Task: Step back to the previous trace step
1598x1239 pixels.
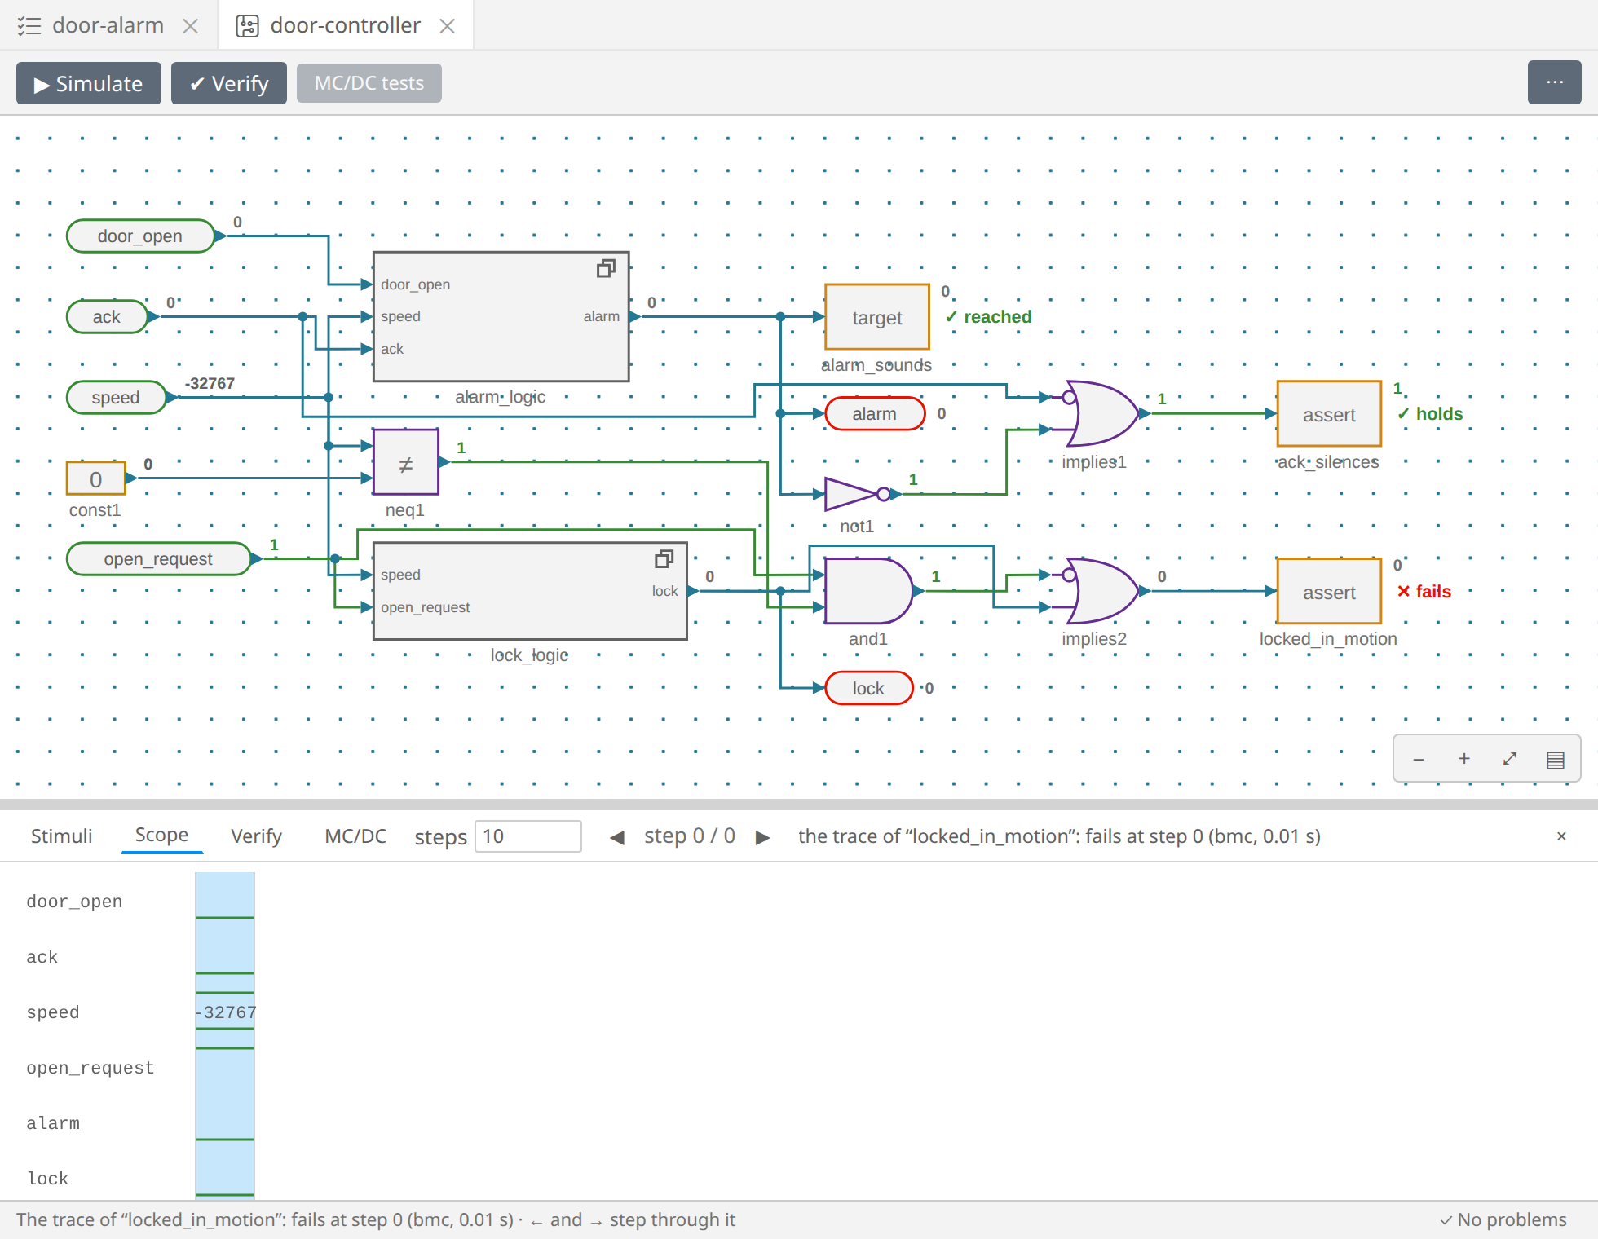Action: [617, 837]
